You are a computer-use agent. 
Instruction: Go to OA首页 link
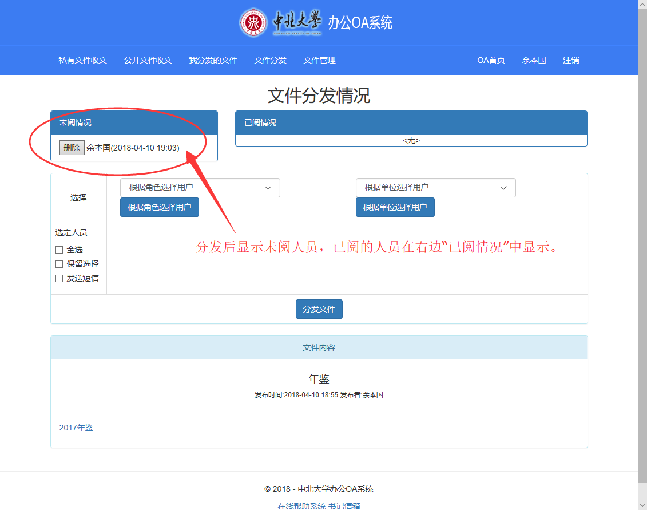coord(491,60)
